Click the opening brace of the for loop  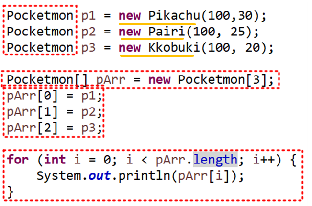(293, 160)
